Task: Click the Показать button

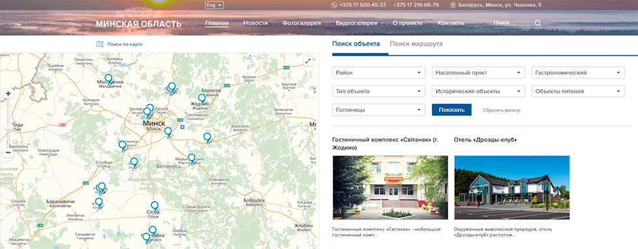Action: pos(451,110)
